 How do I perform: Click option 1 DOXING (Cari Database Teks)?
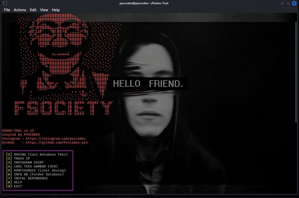click(40, 154)
